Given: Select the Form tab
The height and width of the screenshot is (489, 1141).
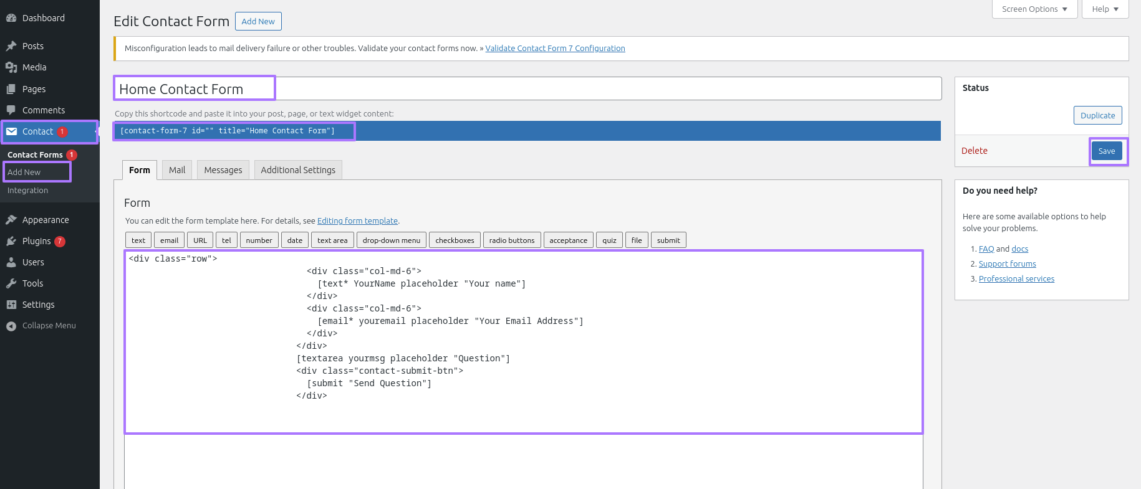Looking at the screenshot, I should (x=140, y=170).
